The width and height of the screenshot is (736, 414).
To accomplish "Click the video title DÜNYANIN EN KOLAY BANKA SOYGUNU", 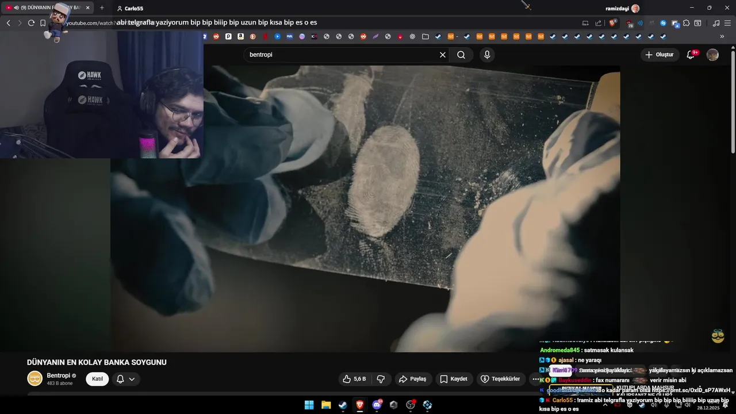I will click(97, 362).
